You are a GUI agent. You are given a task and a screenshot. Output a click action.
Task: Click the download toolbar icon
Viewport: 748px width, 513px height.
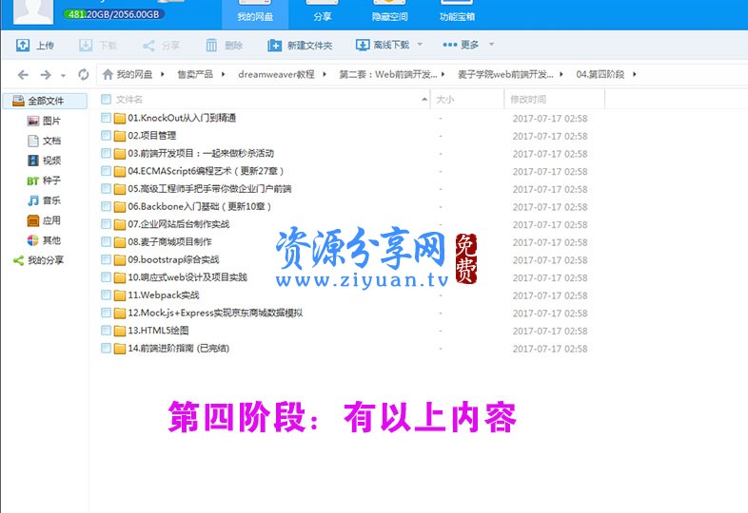pos(86,46)
